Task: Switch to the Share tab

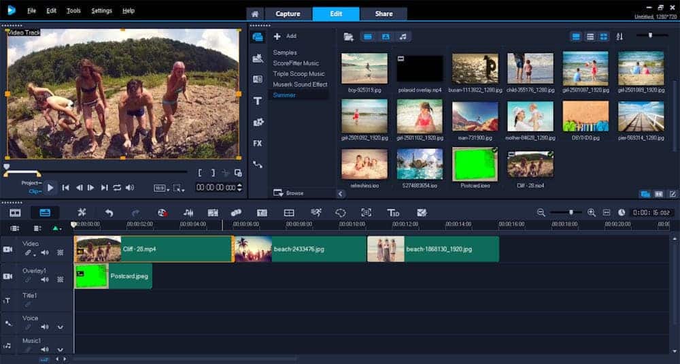Action: tap(384, 14)
